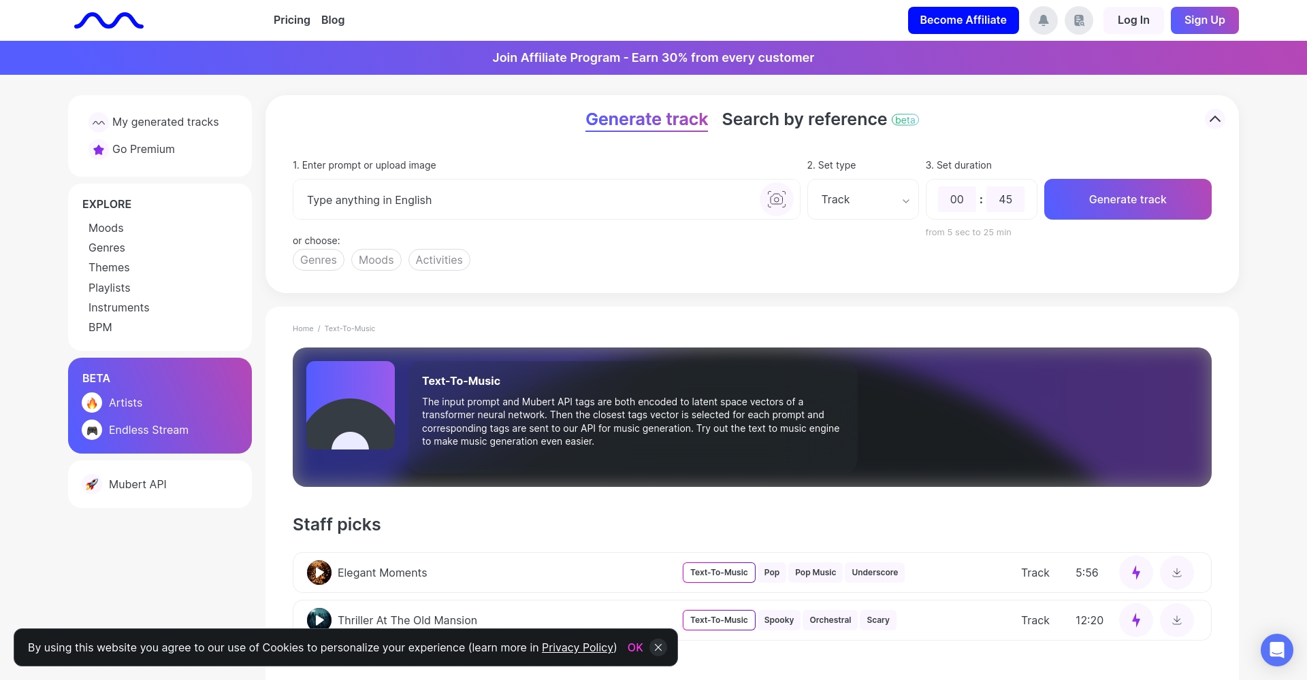Open Endless Stream in Beta section
The height and width of the screenshot is (680, 1307).
coord(148,430)
